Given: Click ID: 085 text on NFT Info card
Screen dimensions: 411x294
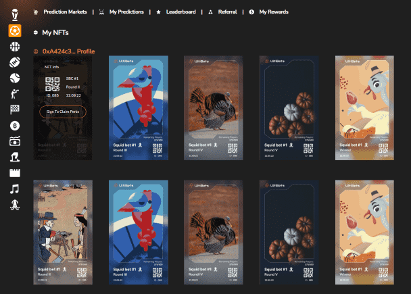Looking at the screenshot, I should 53,95.
